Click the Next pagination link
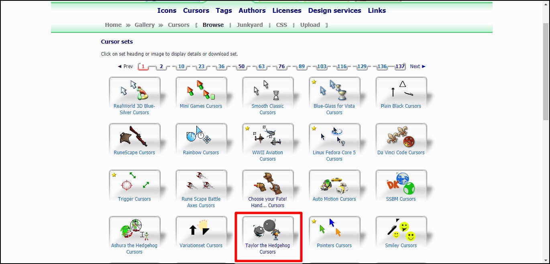Screen dimensions: 550x264 [x=418, y=67]
